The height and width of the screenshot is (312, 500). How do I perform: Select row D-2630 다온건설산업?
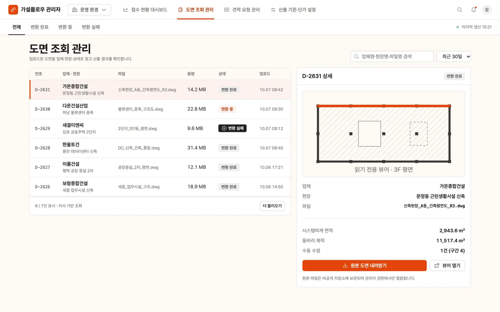click(160, 109)
